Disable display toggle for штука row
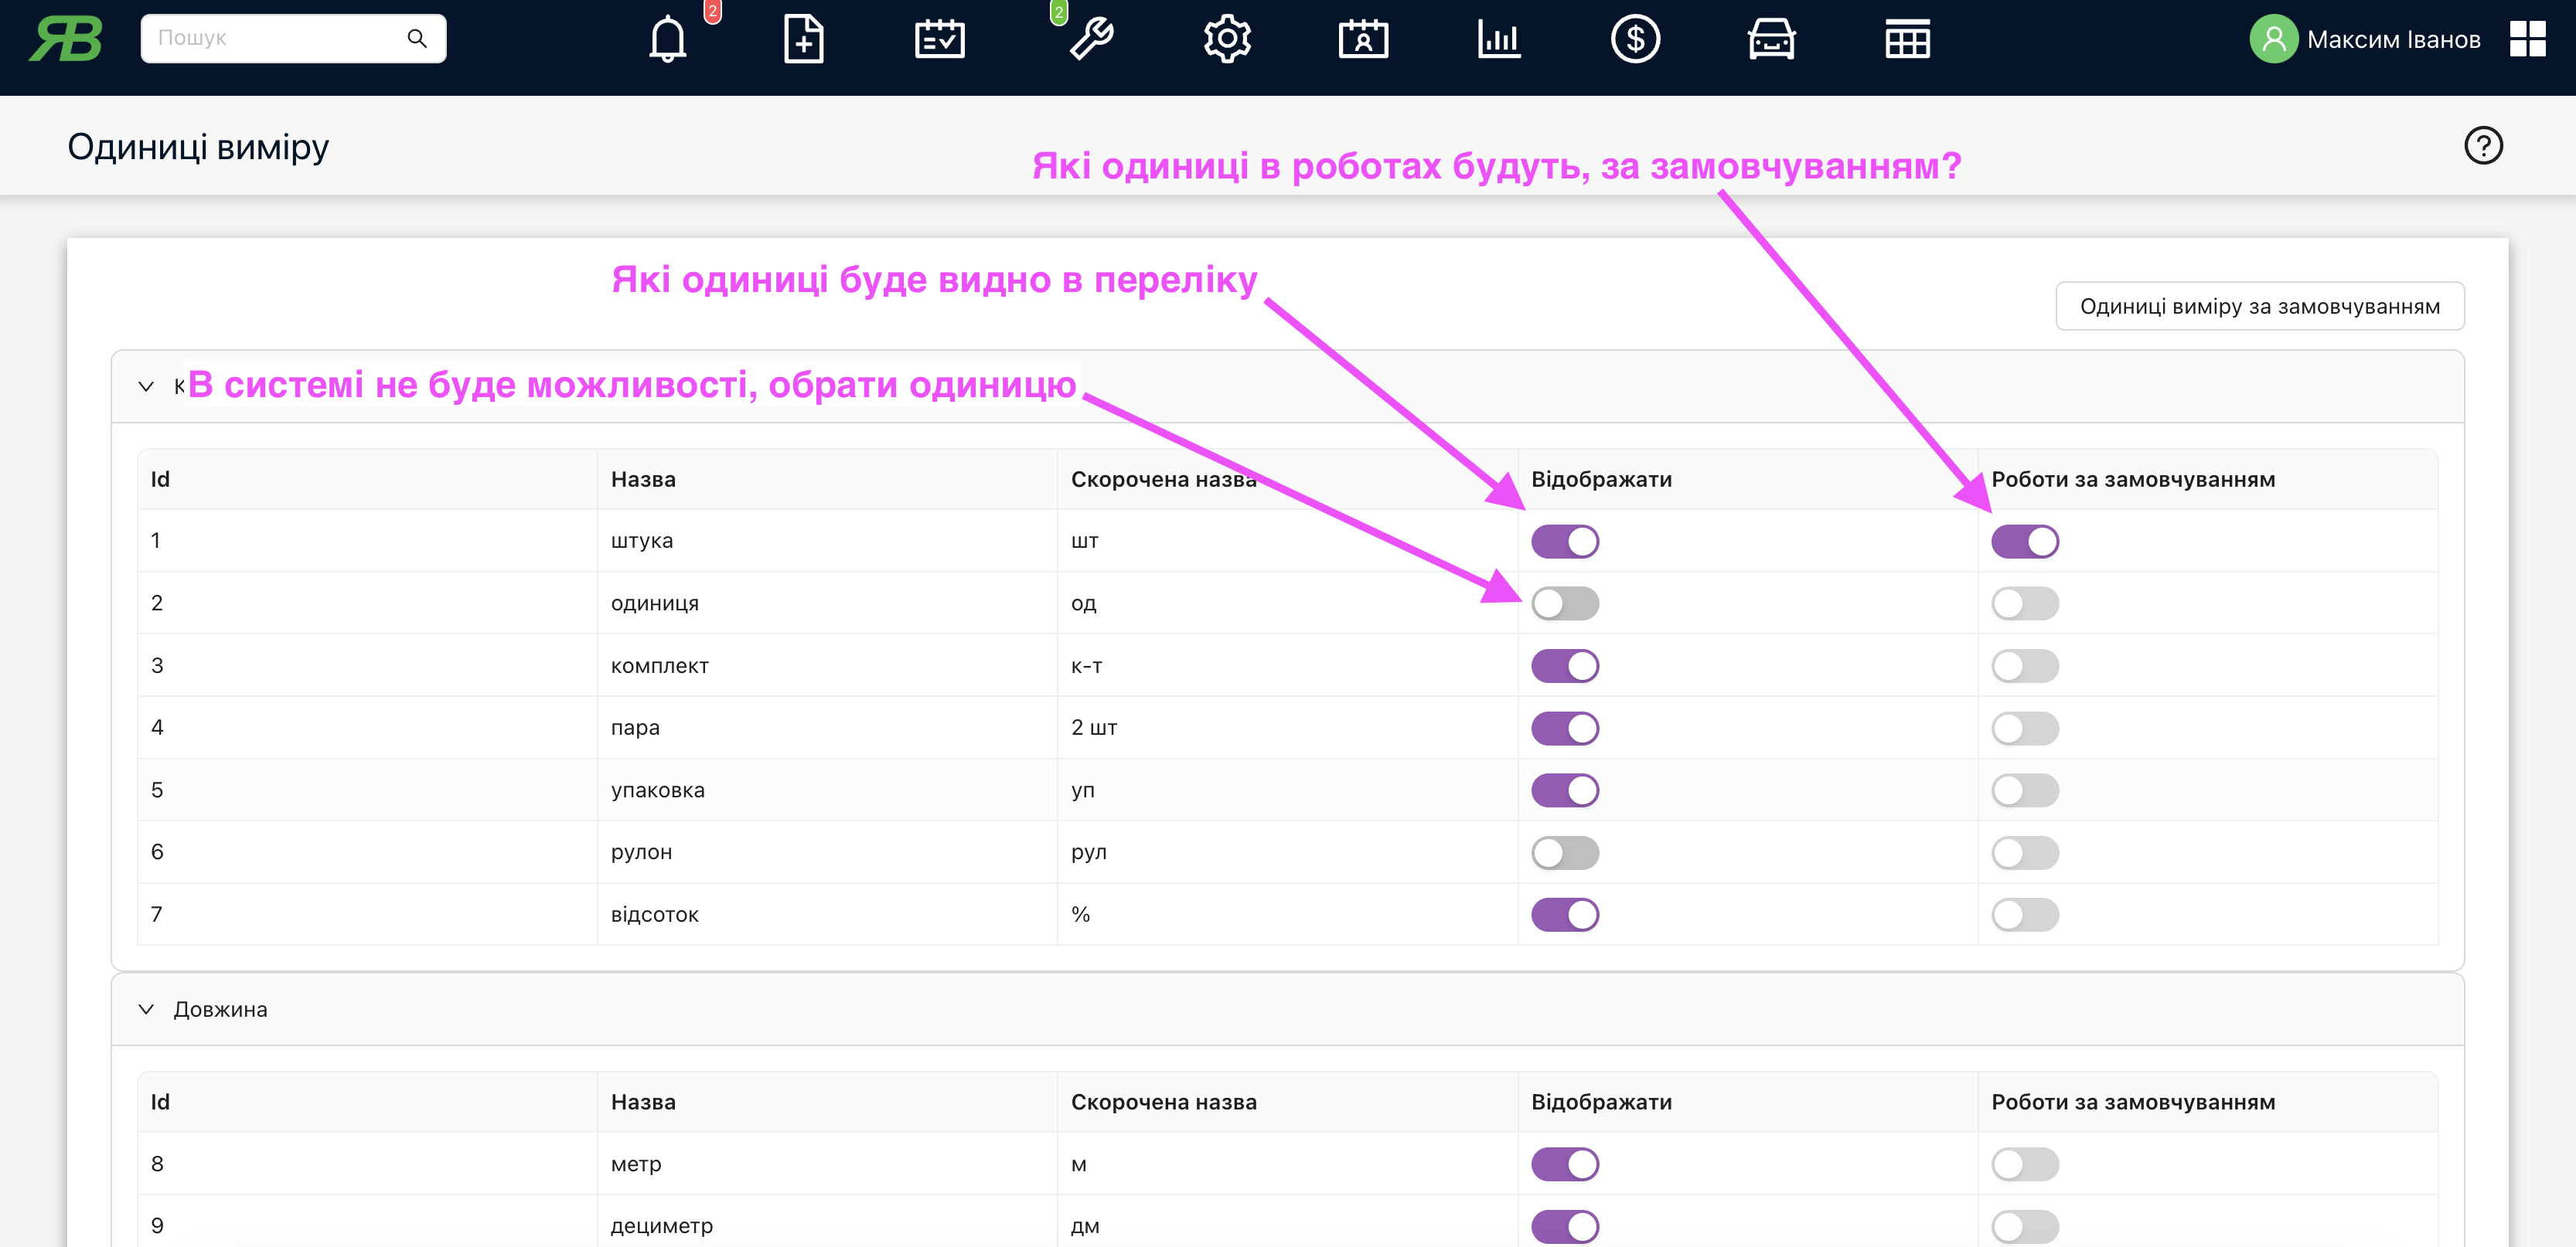The height and width of the screenshot is (1247, 2576). 1564,542
